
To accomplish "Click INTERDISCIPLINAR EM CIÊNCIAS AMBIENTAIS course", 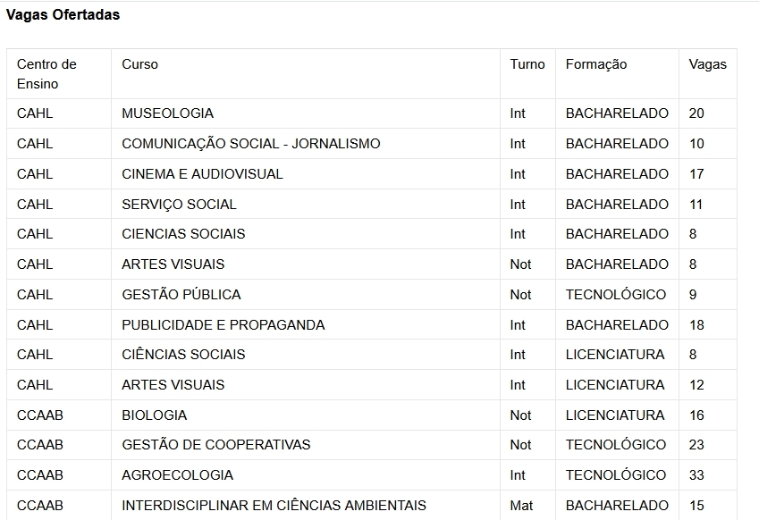I will point(274,506).
